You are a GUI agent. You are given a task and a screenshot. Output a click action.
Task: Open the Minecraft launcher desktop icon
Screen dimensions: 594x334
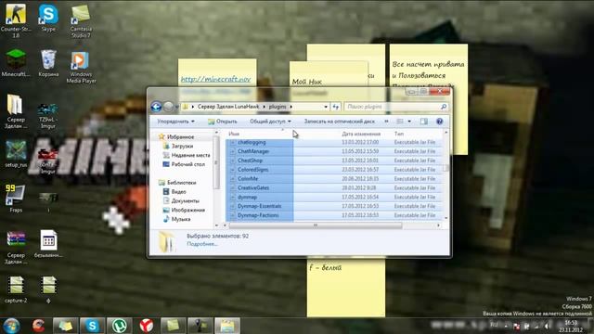pyautogui.click(x=16, y=62)
